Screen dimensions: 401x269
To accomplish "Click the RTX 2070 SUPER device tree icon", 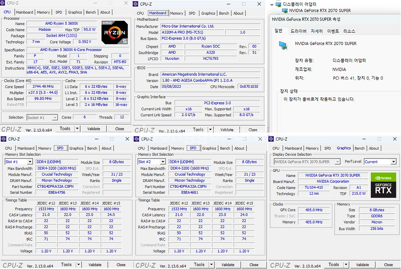I will coord(285,11).
